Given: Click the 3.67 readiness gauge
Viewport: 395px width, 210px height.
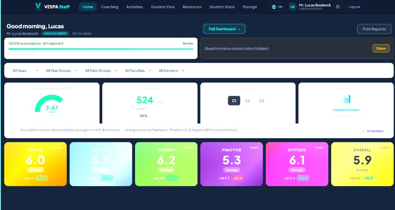Looking at the screenshot, I should (49, 104).
